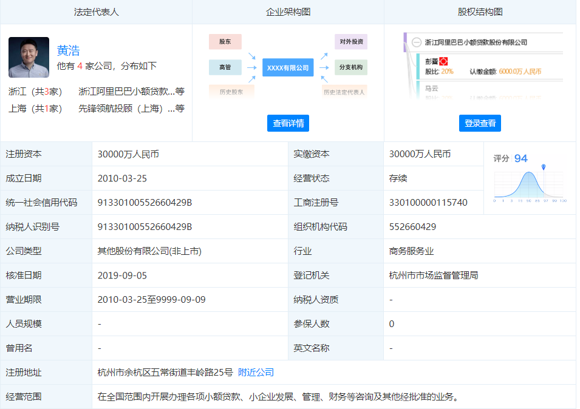Select founding date 2010-03-25
Screen dimensions: 580x409
[x=122, y=178]
